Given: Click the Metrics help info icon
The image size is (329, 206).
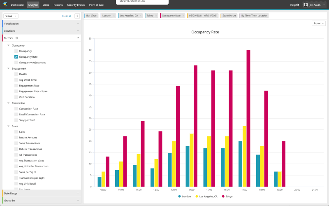Looking at the screenshot, I should coord(16,38).
